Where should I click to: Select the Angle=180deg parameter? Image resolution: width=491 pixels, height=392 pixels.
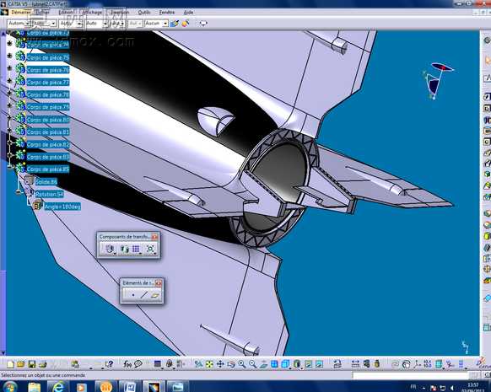point(62,207)
